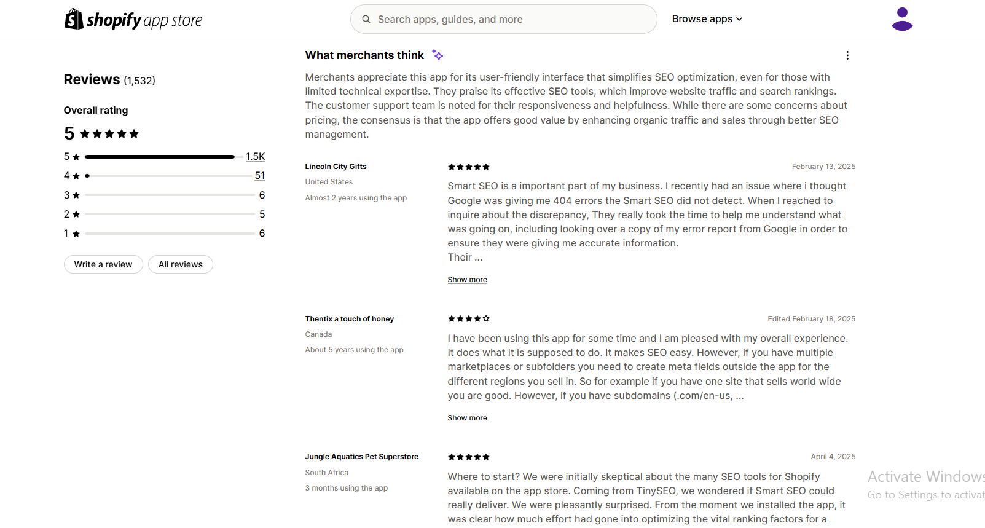
Task: Open the user account avatar
Action: [x=902, y=19]
